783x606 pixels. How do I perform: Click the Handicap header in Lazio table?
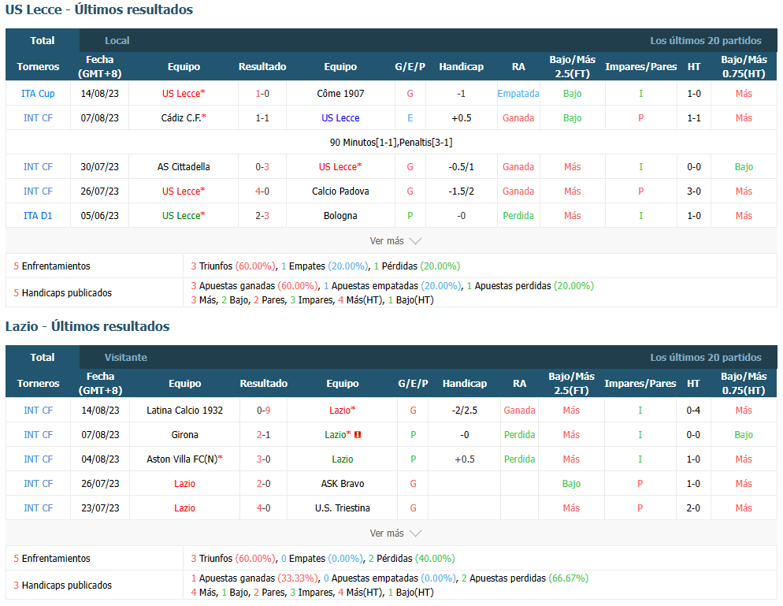[x=465, y=383]
